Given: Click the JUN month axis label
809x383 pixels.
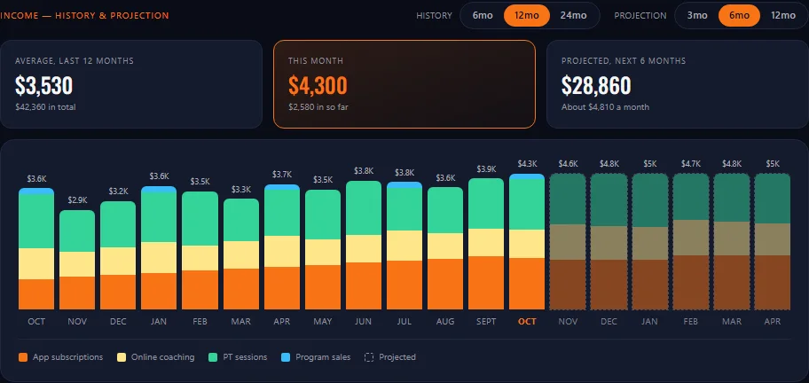Looking at the screenshot, I should (x=363, y=322).
